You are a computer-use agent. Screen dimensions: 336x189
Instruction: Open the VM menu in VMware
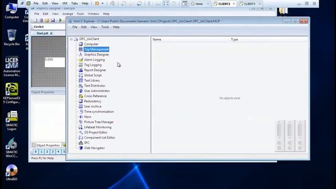click(65, 4)
